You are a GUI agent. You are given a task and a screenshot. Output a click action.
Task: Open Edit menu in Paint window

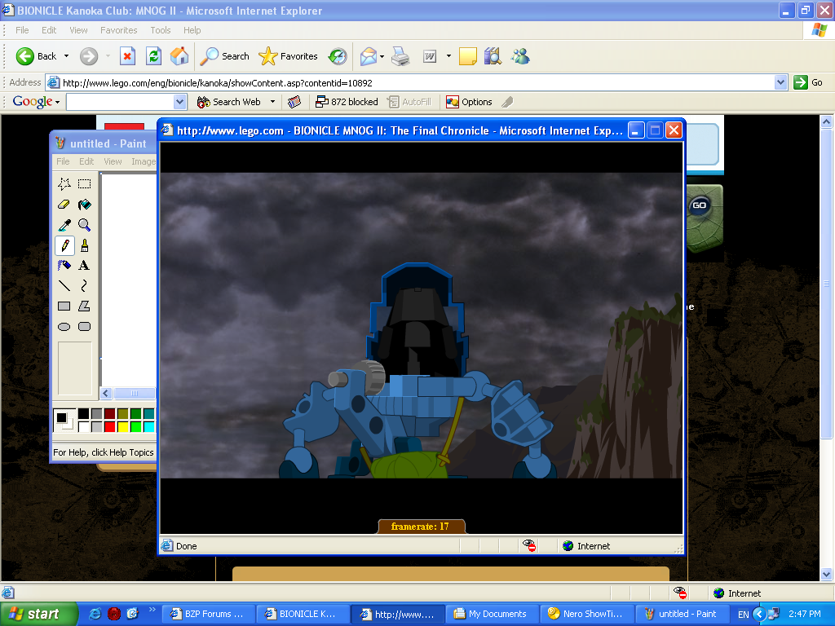click(86, 161)
